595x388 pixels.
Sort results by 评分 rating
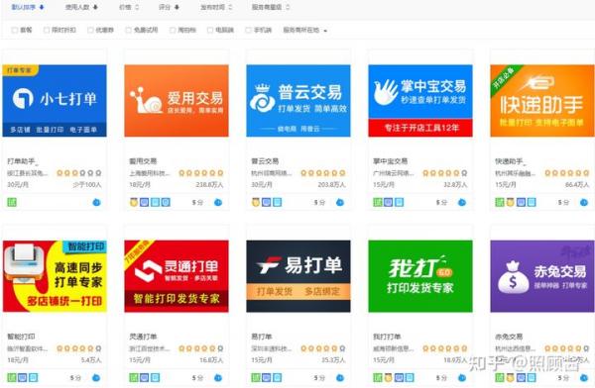(x=169, y=7)
